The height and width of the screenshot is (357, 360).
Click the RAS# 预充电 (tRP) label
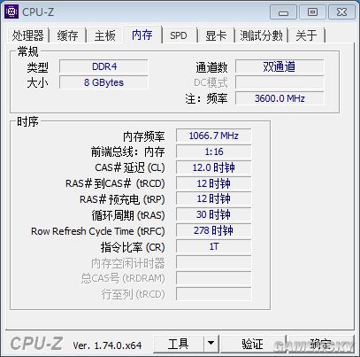click(x=122, y=199)
